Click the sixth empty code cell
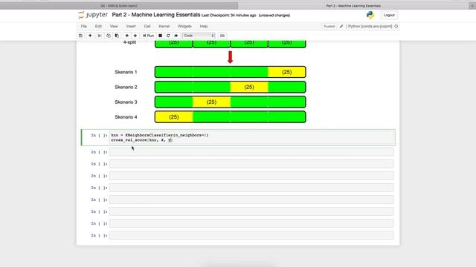This screenshot has width=476, height=267. pyautogui.click(x=251, y=211)
